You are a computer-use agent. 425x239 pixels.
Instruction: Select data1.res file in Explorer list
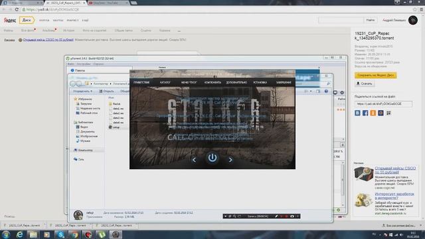(x=116, y=108)
